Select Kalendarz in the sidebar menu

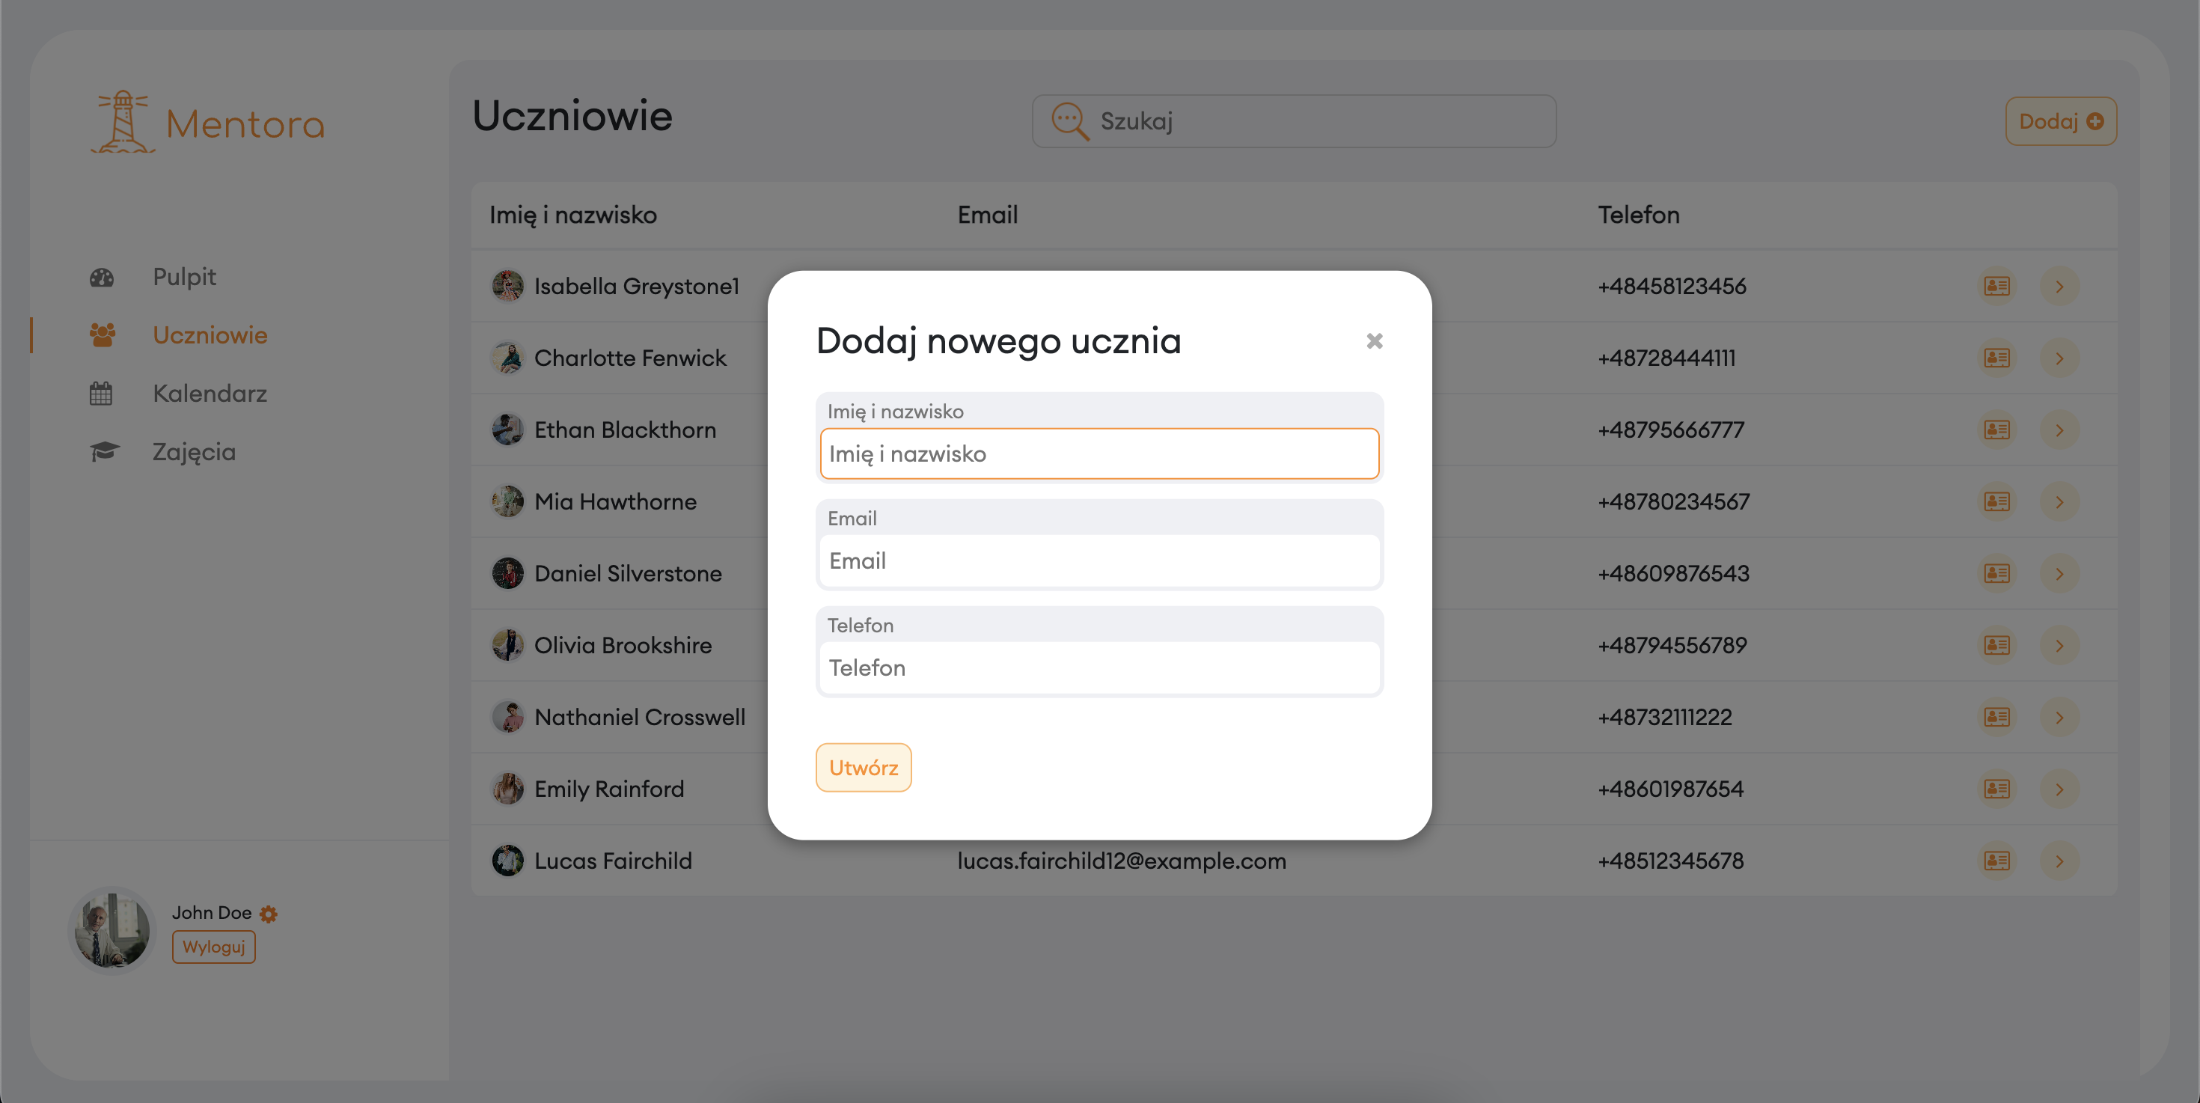click(x=210, y=394)
